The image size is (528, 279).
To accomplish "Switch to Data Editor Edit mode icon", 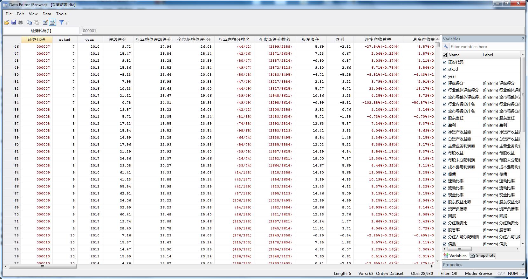I will tap(45, 22).
